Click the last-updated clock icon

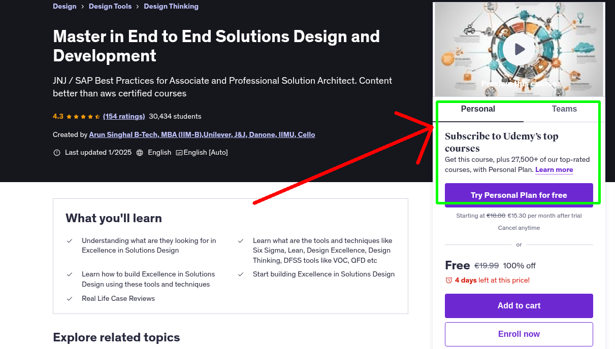57,153
